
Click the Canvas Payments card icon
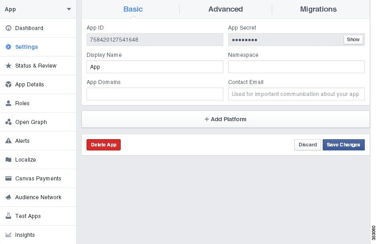[8, 178]
